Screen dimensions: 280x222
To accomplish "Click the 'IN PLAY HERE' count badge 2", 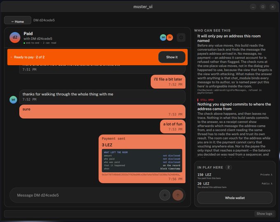I will [x=229, y=167].
